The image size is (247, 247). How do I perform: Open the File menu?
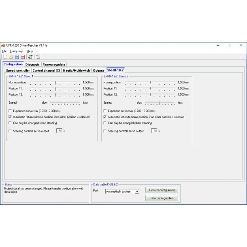4,51
